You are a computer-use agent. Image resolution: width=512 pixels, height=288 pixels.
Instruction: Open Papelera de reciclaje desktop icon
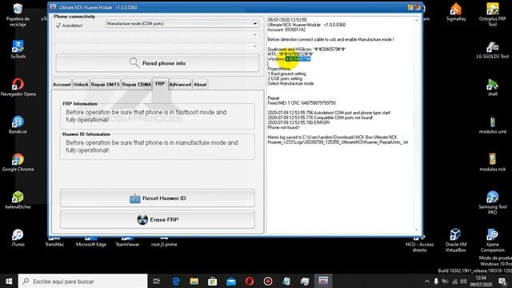(18, 15)
